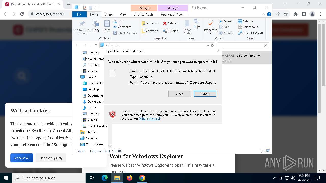Select the Cut scissors tool

coord(118,21)
